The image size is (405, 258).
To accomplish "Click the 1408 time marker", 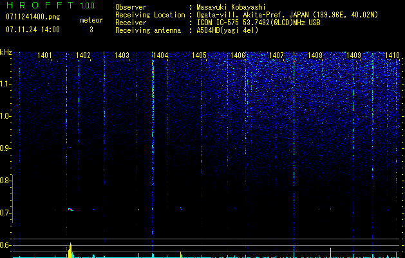I will (315, 55).
